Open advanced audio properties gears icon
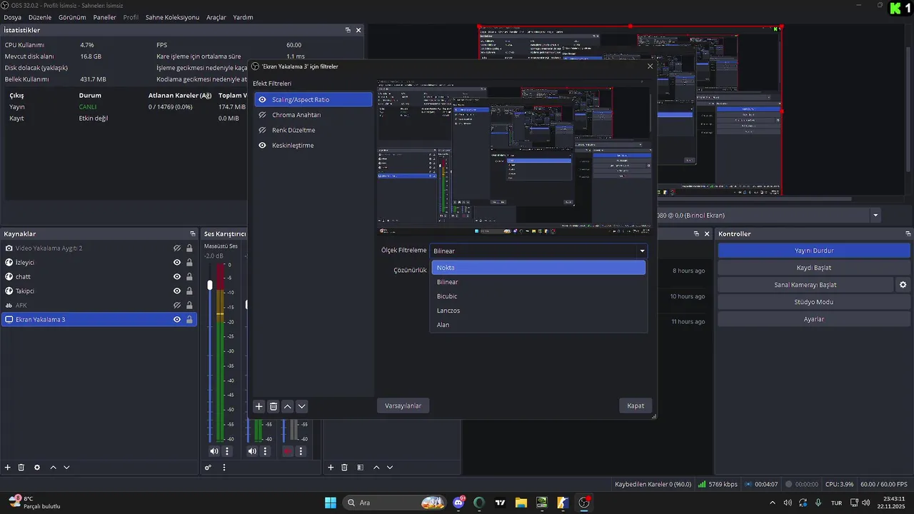This screenshot has height=514, width=914. (x=208, y=468)
